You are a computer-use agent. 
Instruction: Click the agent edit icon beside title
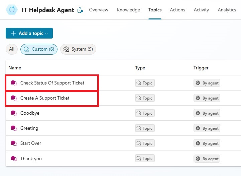coord(80,10)
